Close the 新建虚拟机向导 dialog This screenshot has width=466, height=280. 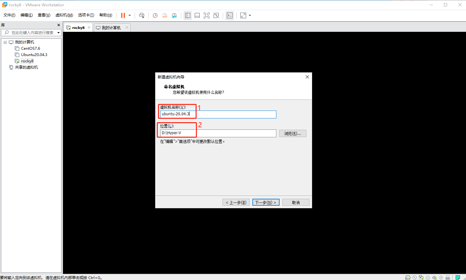click(x=307, y=77)
